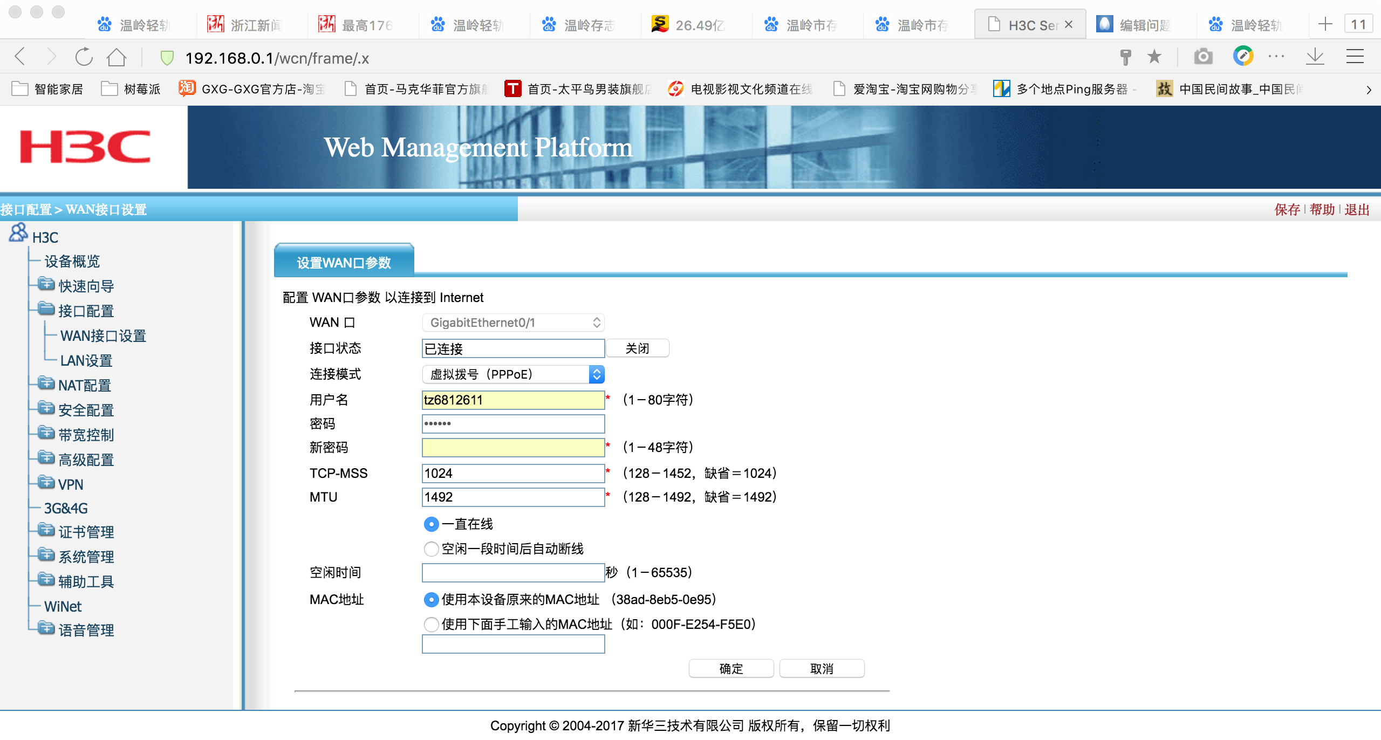Click the bookmark star icon
The width and height of the screenshot is (1381, 740).
point(1154,57)
